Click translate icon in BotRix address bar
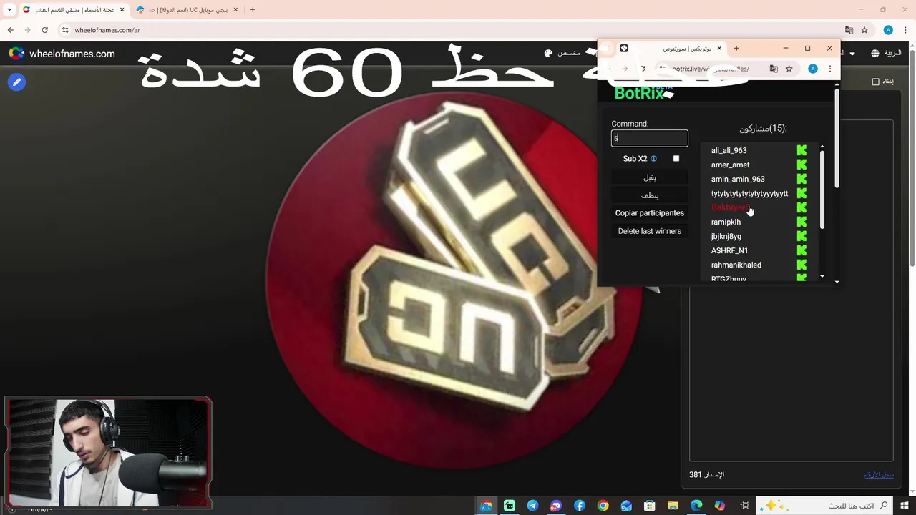The height and width of the screenshot is (515, 916). coord(774,69)
